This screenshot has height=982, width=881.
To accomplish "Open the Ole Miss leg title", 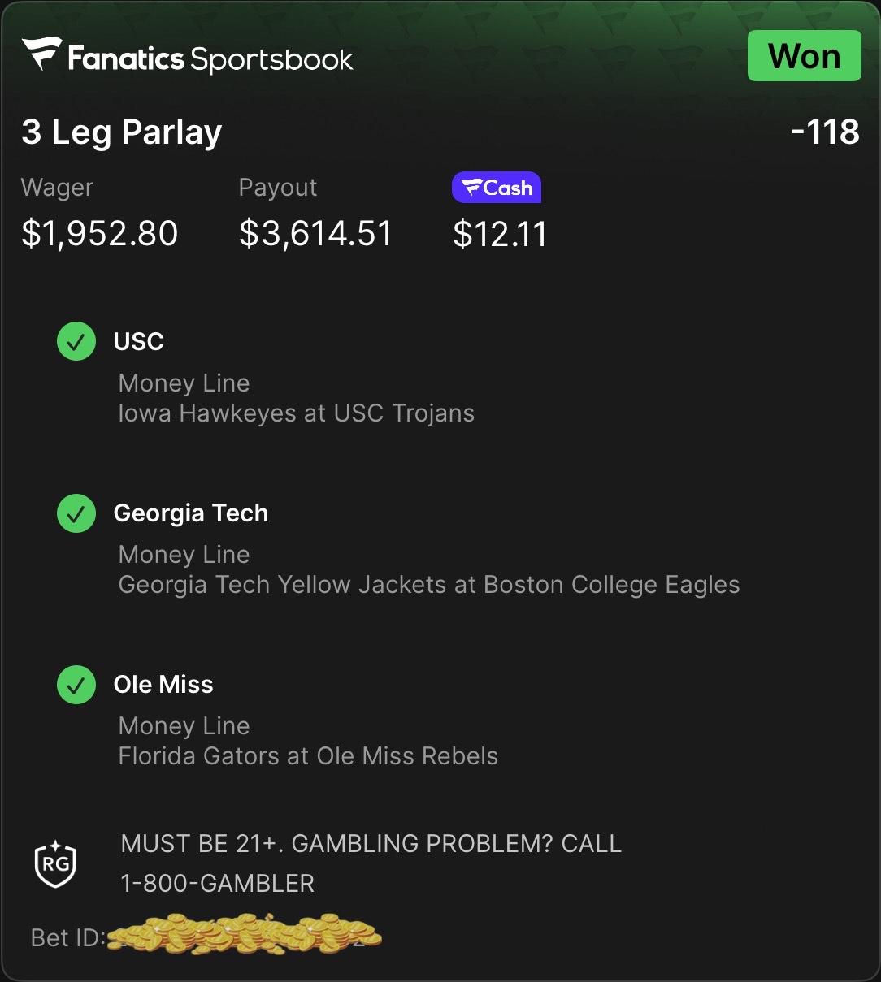I will click(x=163, y=685).
